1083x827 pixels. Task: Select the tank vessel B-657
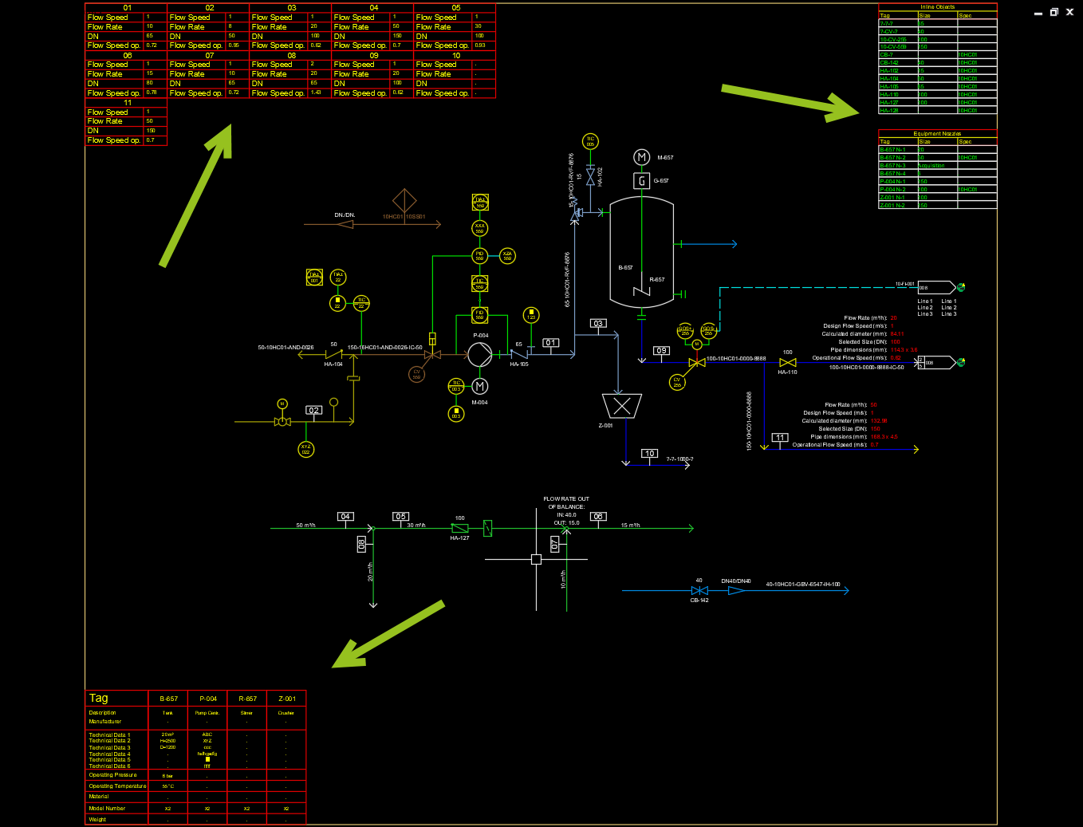(642, 253)
